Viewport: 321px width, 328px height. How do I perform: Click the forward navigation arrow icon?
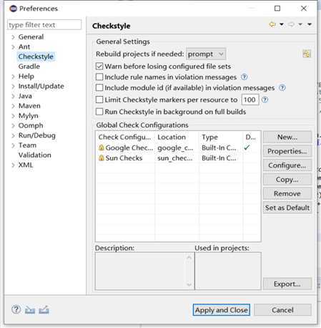[x=291, y=24]
